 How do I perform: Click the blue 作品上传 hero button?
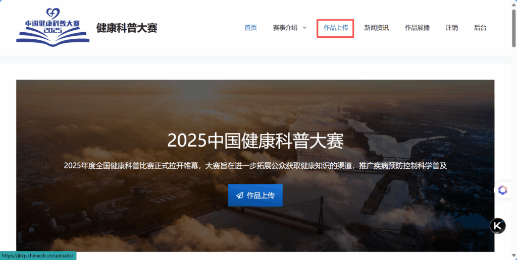click(255, 195)
